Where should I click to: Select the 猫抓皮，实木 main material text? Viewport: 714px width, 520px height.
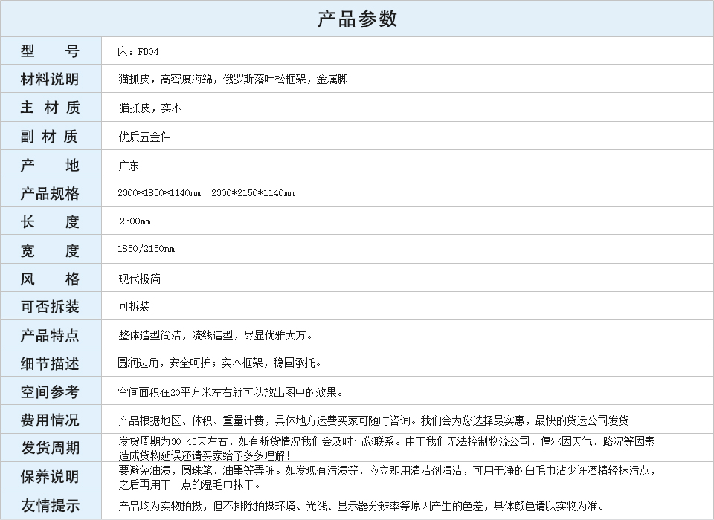(150, 108)
